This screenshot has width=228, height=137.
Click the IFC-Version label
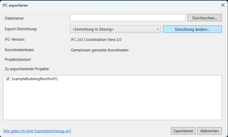pyautogui.click(x=15, y=40)
